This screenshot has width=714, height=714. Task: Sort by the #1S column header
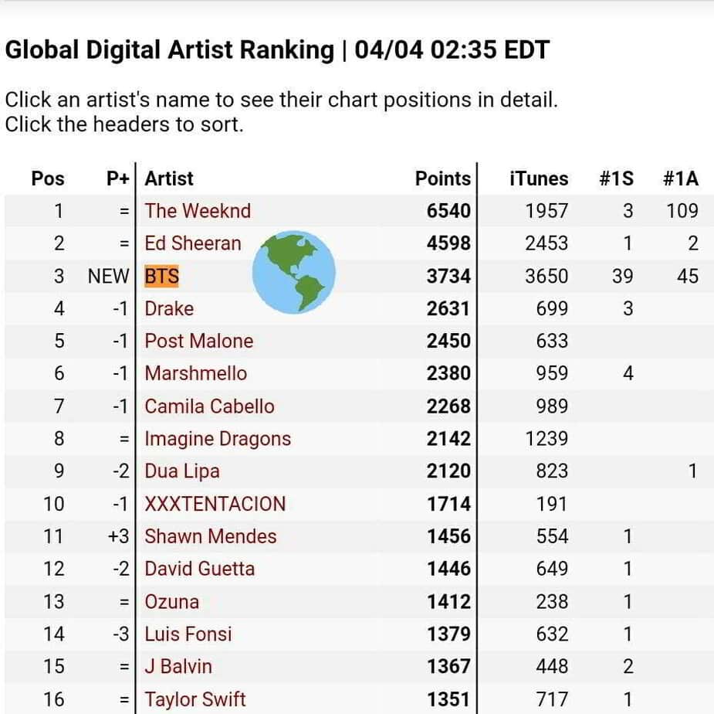616,178
